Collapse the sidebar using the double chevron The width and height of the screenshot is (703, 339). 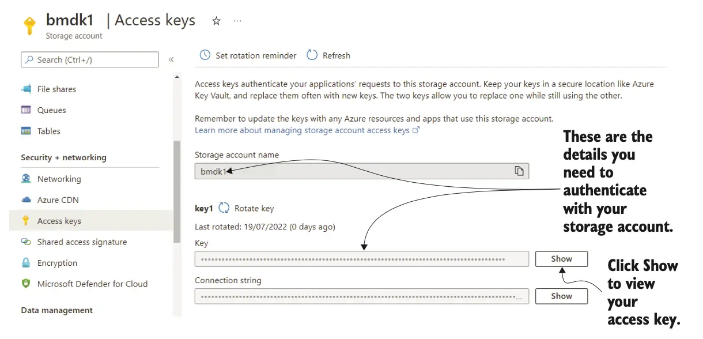[171, 59]
